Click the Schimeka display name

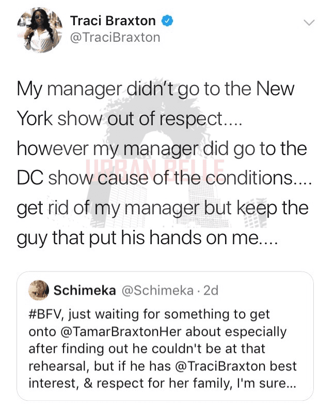click(85, 291)
